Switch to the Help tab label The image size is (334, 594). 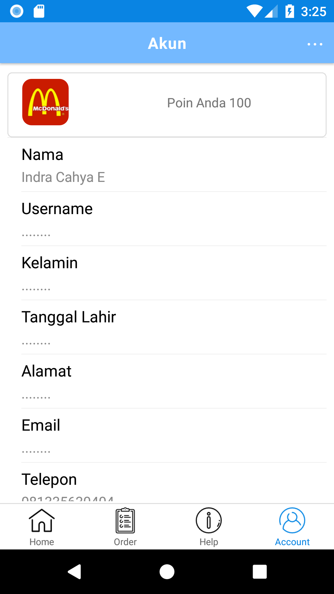point(209,542)
